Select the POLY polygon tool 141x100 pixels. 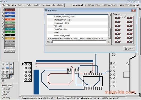coord(11,68)
